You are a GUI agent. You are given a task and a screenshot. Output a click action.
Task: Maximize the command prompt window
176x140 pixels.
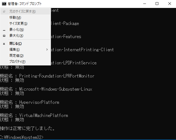(x=157, y=4)
